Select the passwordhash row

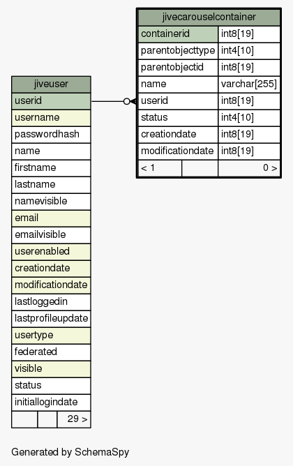pos(51,135)
